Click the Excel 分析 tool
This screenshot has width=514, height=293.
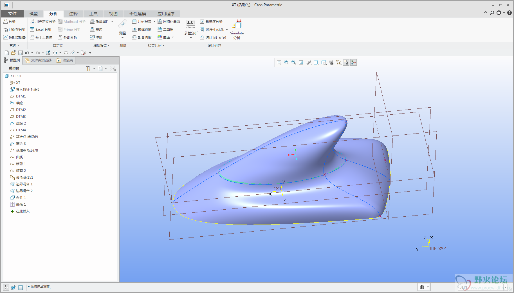[41, 29]
